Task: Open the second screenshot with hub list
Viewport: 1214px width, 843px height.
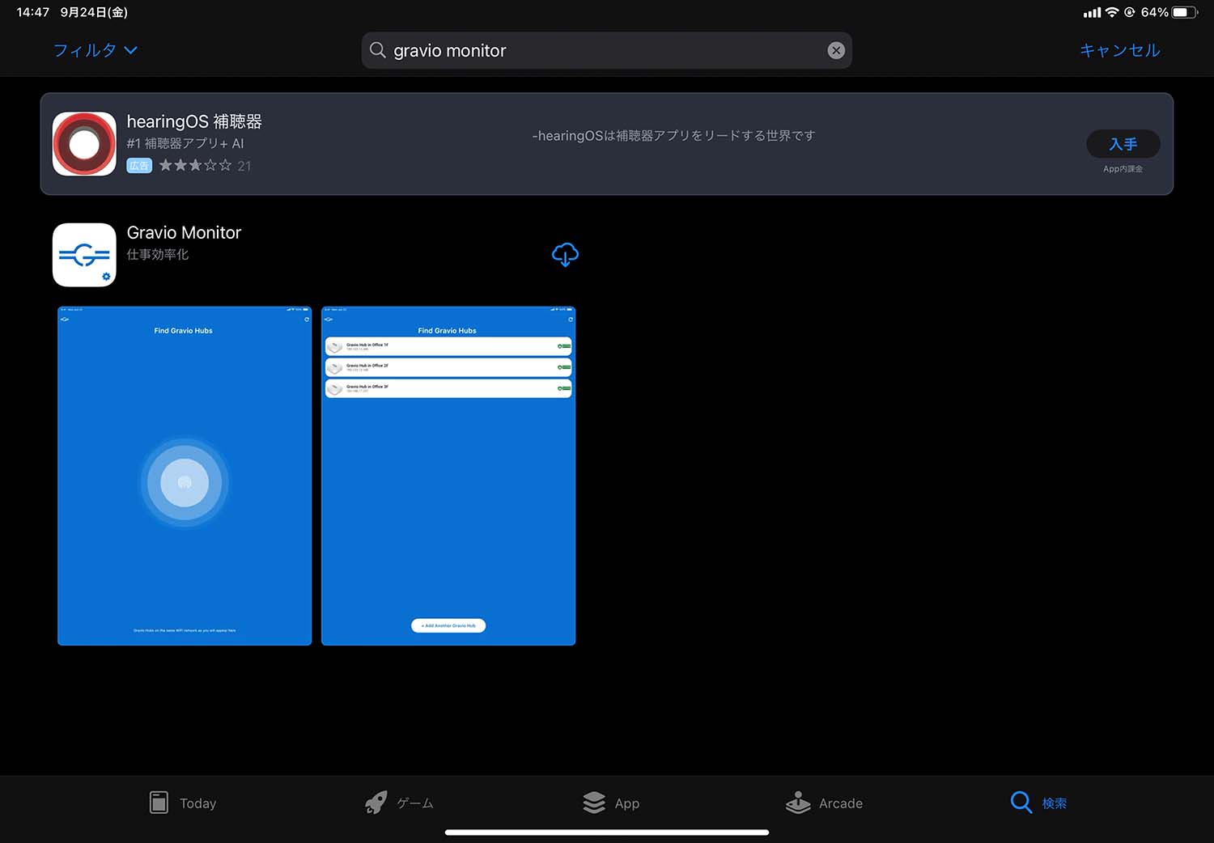Action: (x=448, y=476)
